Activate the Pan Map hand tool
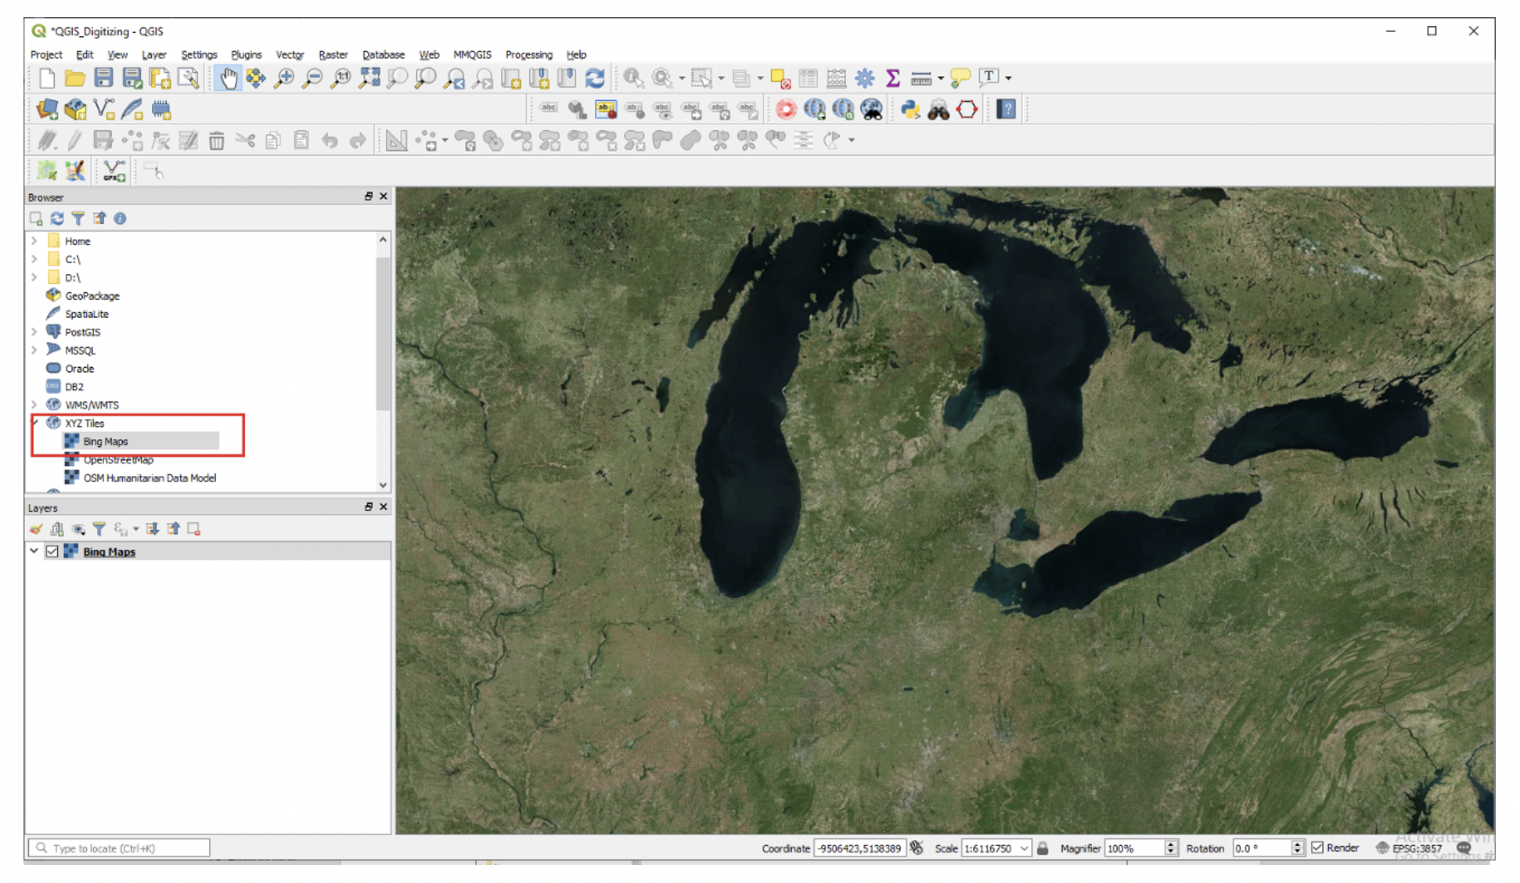The image size is (1520, 883). click(228, 78)
